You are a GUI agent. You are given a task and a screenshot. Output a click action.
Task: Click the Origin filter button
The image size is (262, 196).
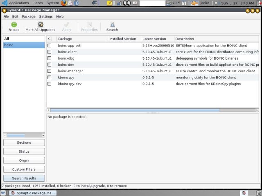coord(24,160)
